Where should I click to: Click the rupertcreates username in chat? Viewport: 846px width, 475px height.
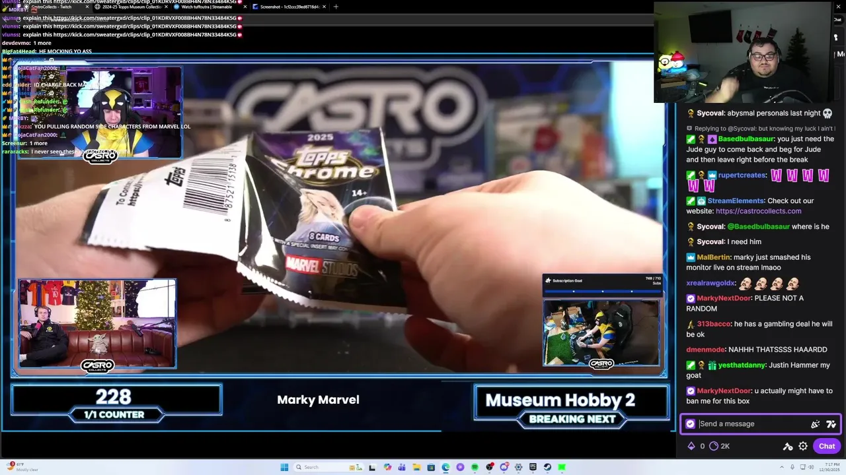tap(742, 175)
